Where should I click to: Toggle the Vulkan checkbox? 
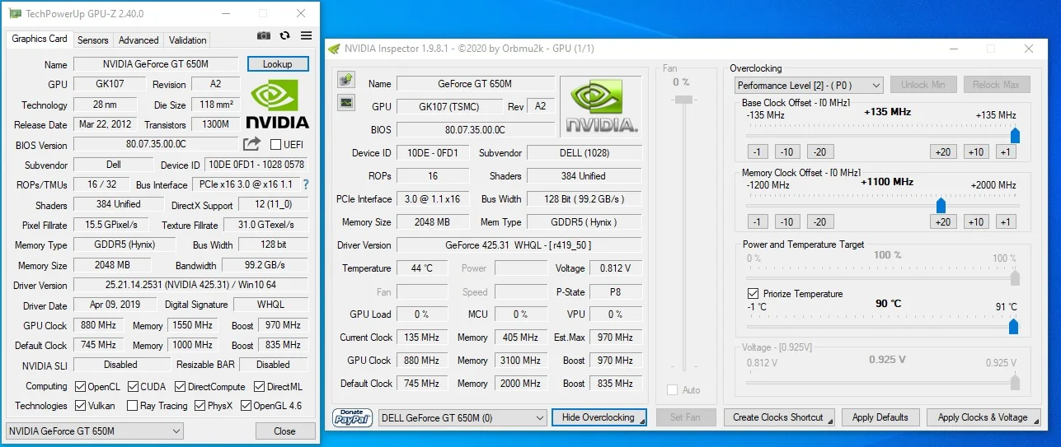(x=80, y=405)
